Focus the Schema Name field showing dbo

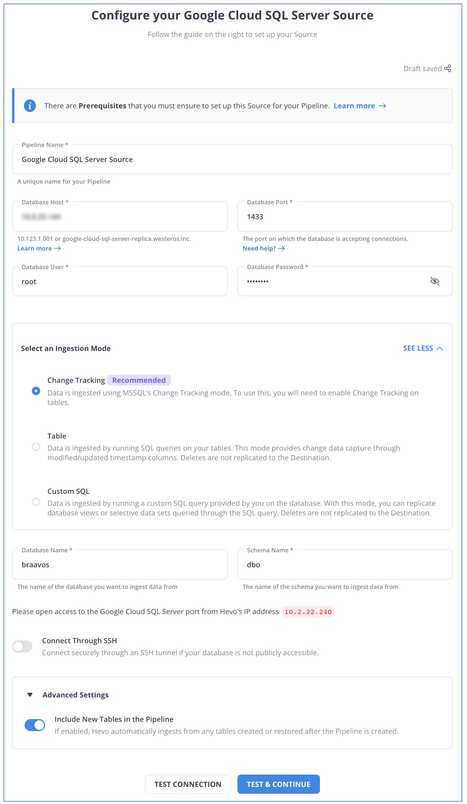click(345, 564)
